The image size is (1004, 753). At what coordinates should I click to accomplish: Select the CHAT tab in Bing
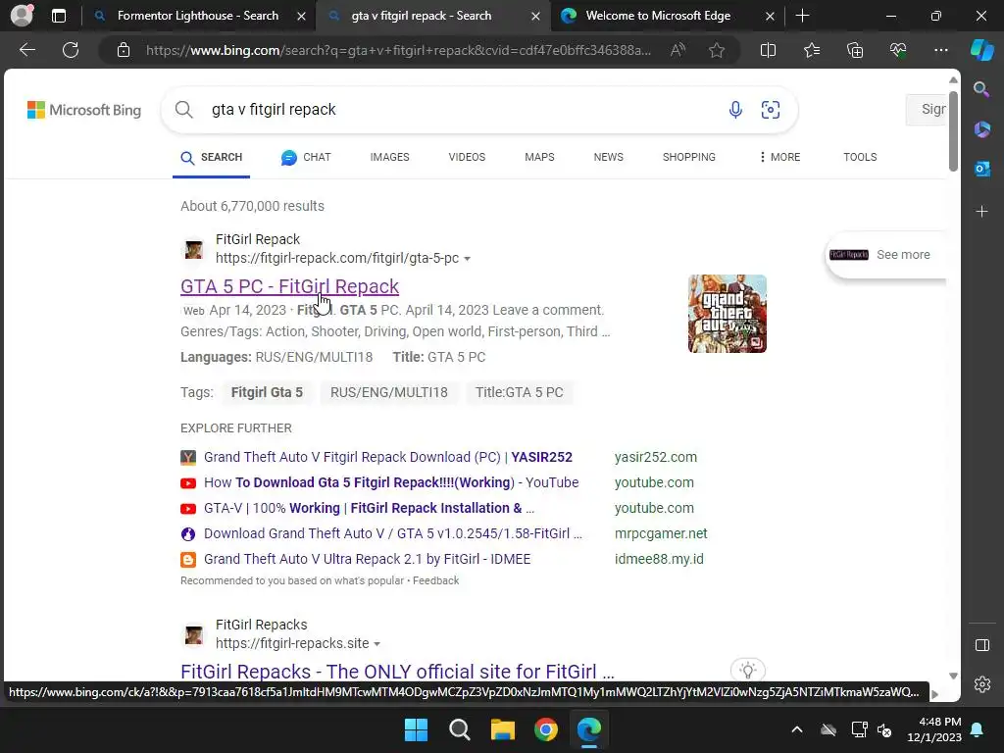click(306, 157)
